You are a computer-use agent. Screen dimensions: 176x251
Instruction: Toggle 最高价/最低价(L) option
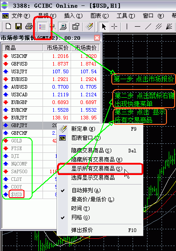point(100,199)
